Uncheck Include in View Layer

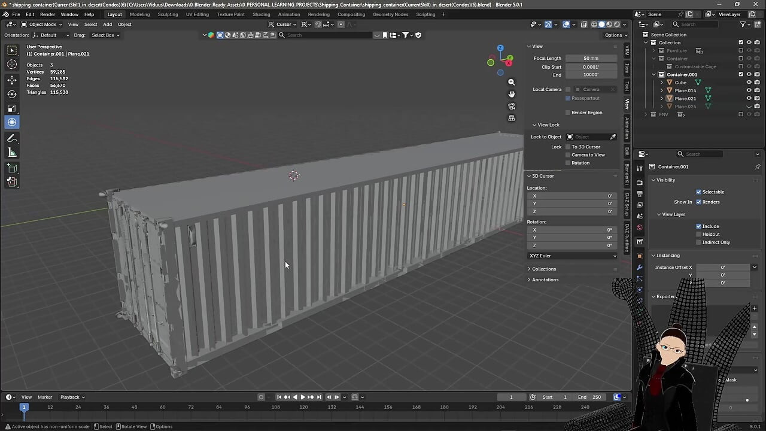tap(698, 226)
